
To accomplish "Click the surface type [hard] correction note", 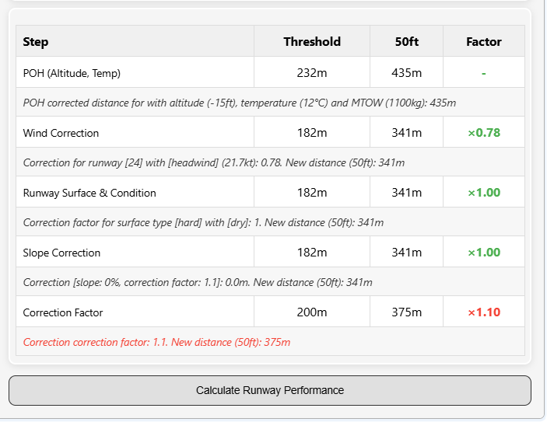I will coord(203,222).
